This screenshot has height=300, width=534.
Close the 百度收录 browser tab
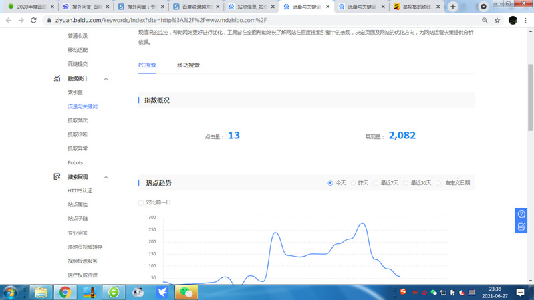218,7
